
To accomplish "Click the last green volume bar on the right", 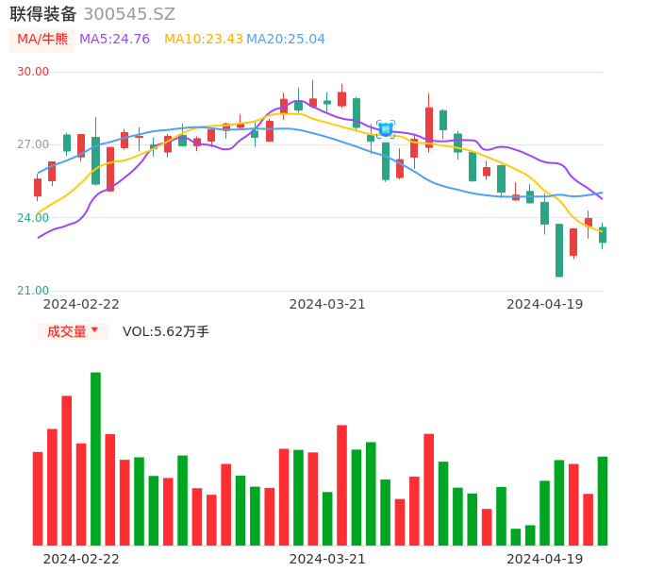I will 603,501.
